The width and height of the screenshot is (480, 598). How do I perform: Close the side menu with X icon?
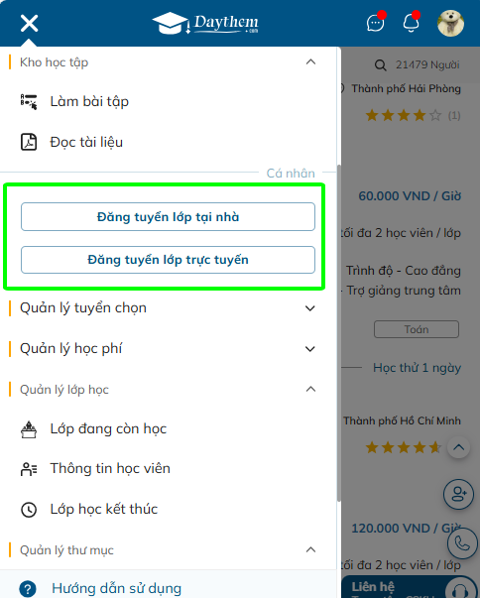point(30,23)
